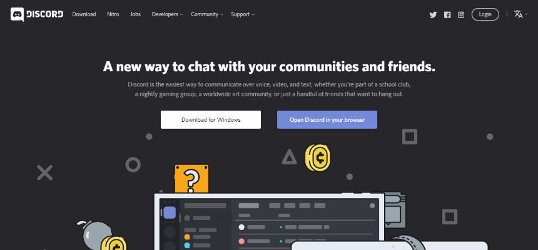Click the Login button

485,14
